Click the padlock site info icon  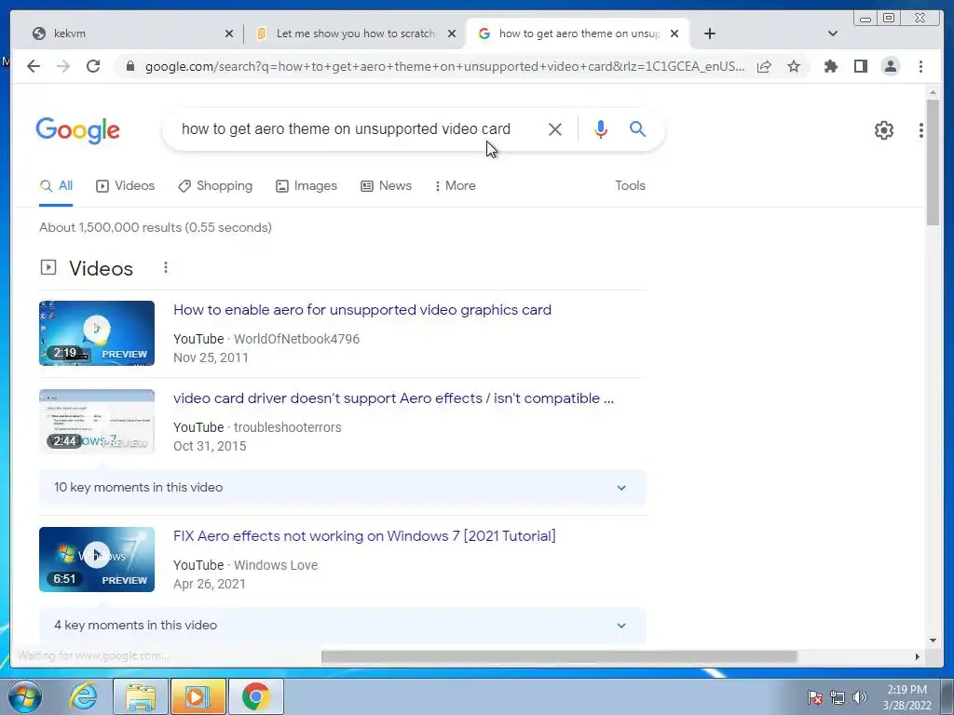point(129,66)
